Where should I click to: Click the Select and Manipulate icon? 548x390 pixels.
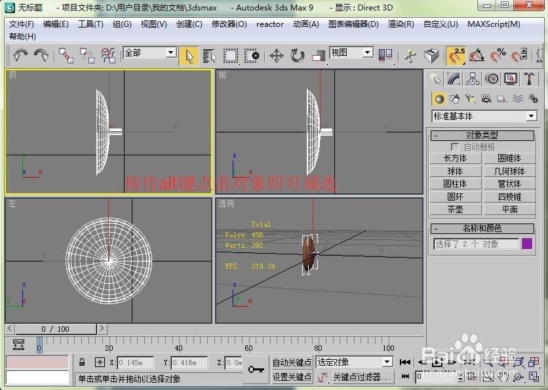point(410,56)
